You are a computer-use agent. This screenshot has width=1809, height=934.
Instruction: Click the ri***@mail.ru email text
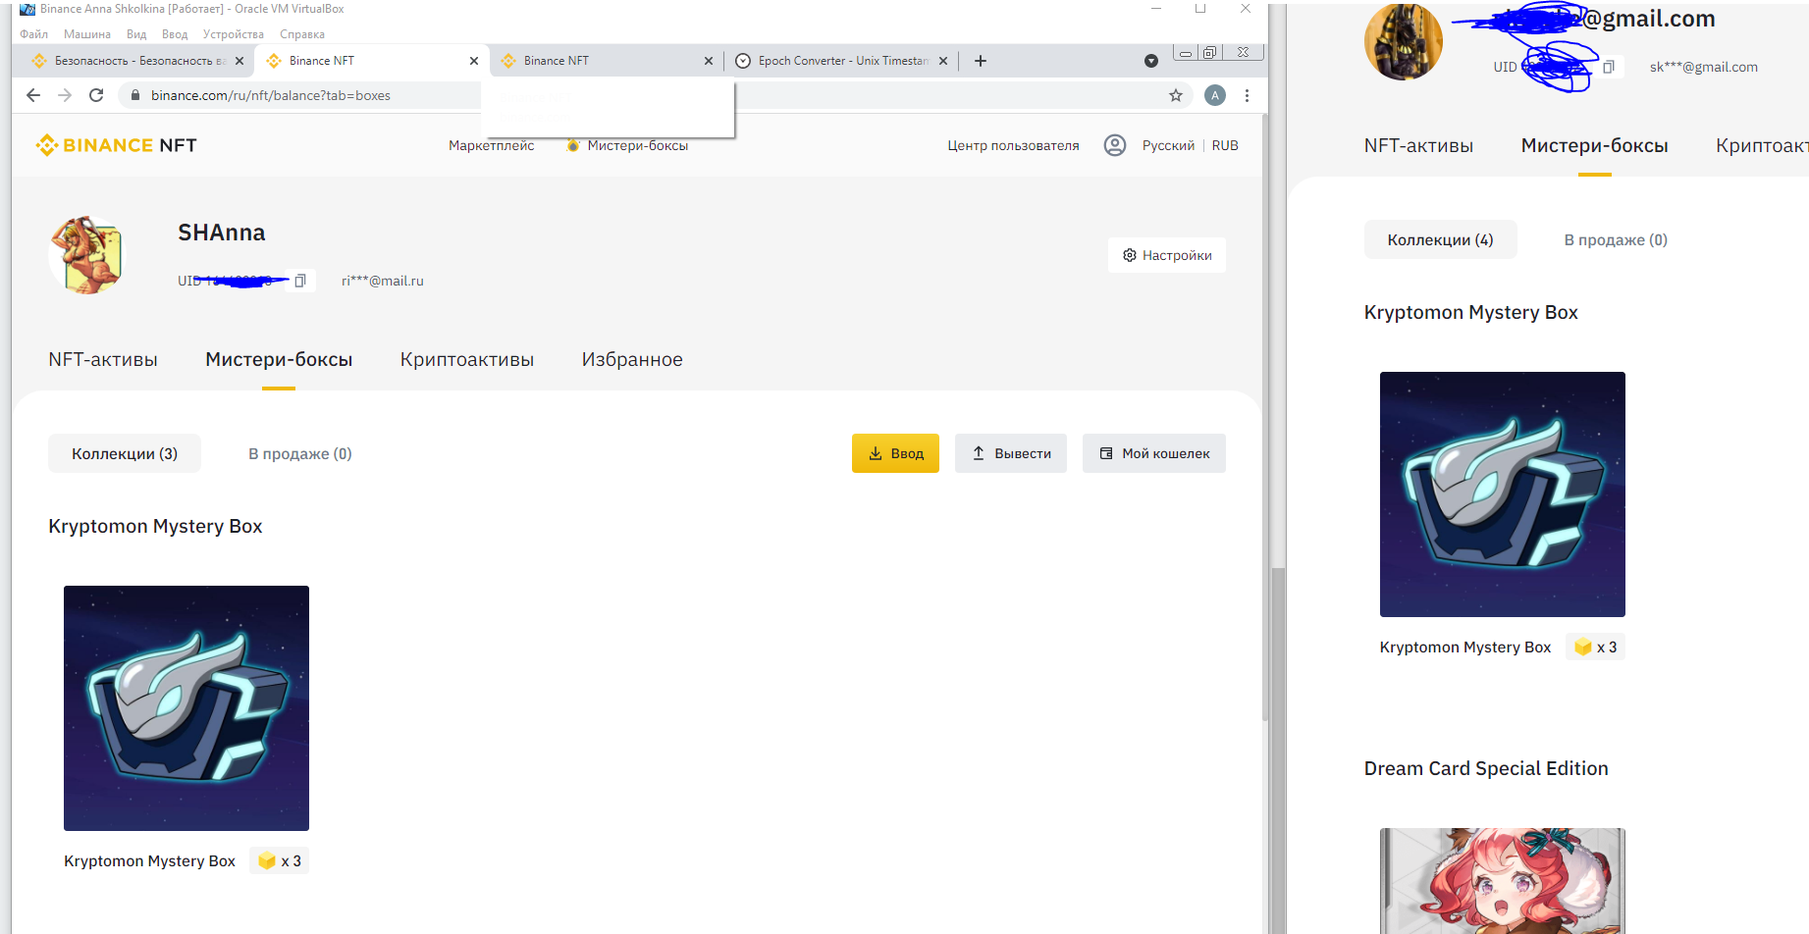pyautogui.click(x=383, y=281)
